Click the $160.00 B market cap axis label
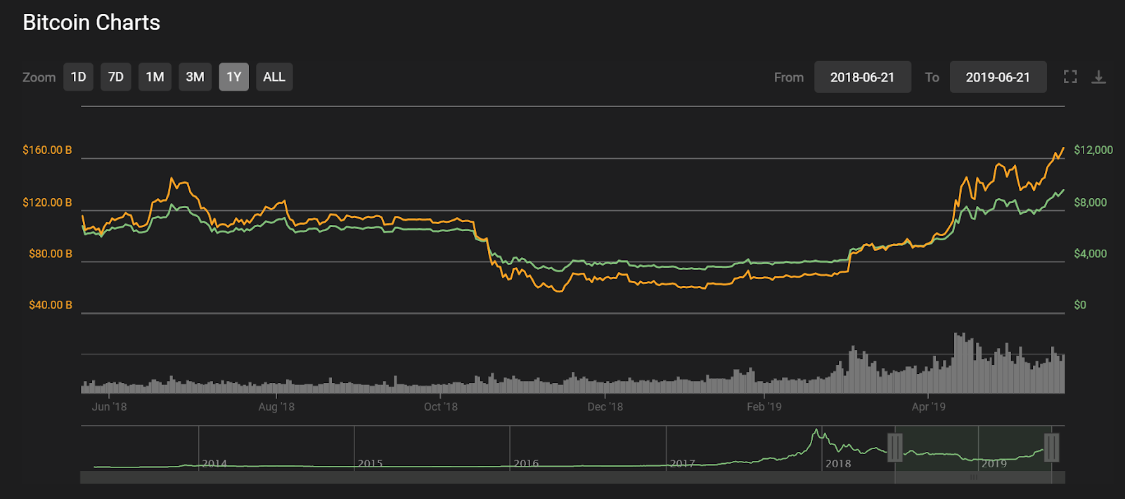Screen dimensions: 1125x499 pyautogui.click(x=47, y=150)
